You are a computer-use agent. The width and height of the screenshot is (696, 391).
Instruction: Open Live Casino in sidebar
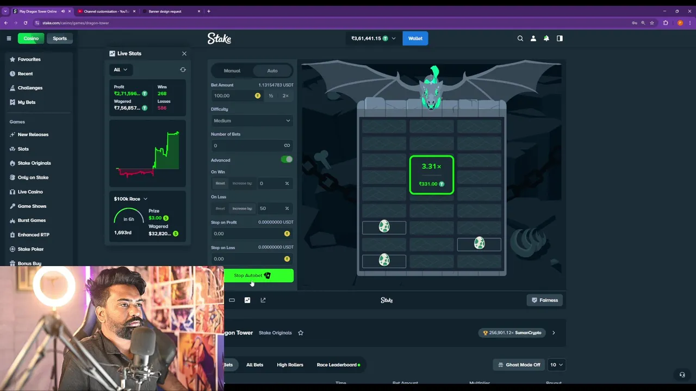pyautogui.click(x=30, y=192)
